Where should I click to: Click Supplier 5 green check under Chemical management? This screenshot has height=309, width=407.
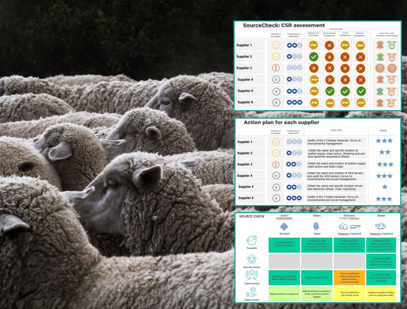click(x=360, y=91)
